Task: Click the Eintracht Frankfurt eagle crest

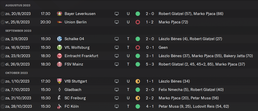Action: tap(59, 56)
